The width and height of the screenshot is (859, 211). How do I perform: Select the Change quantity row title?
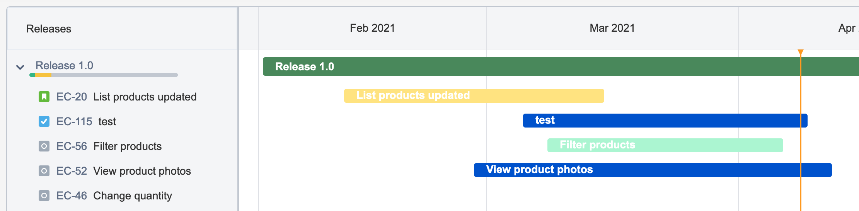point(133,196)
